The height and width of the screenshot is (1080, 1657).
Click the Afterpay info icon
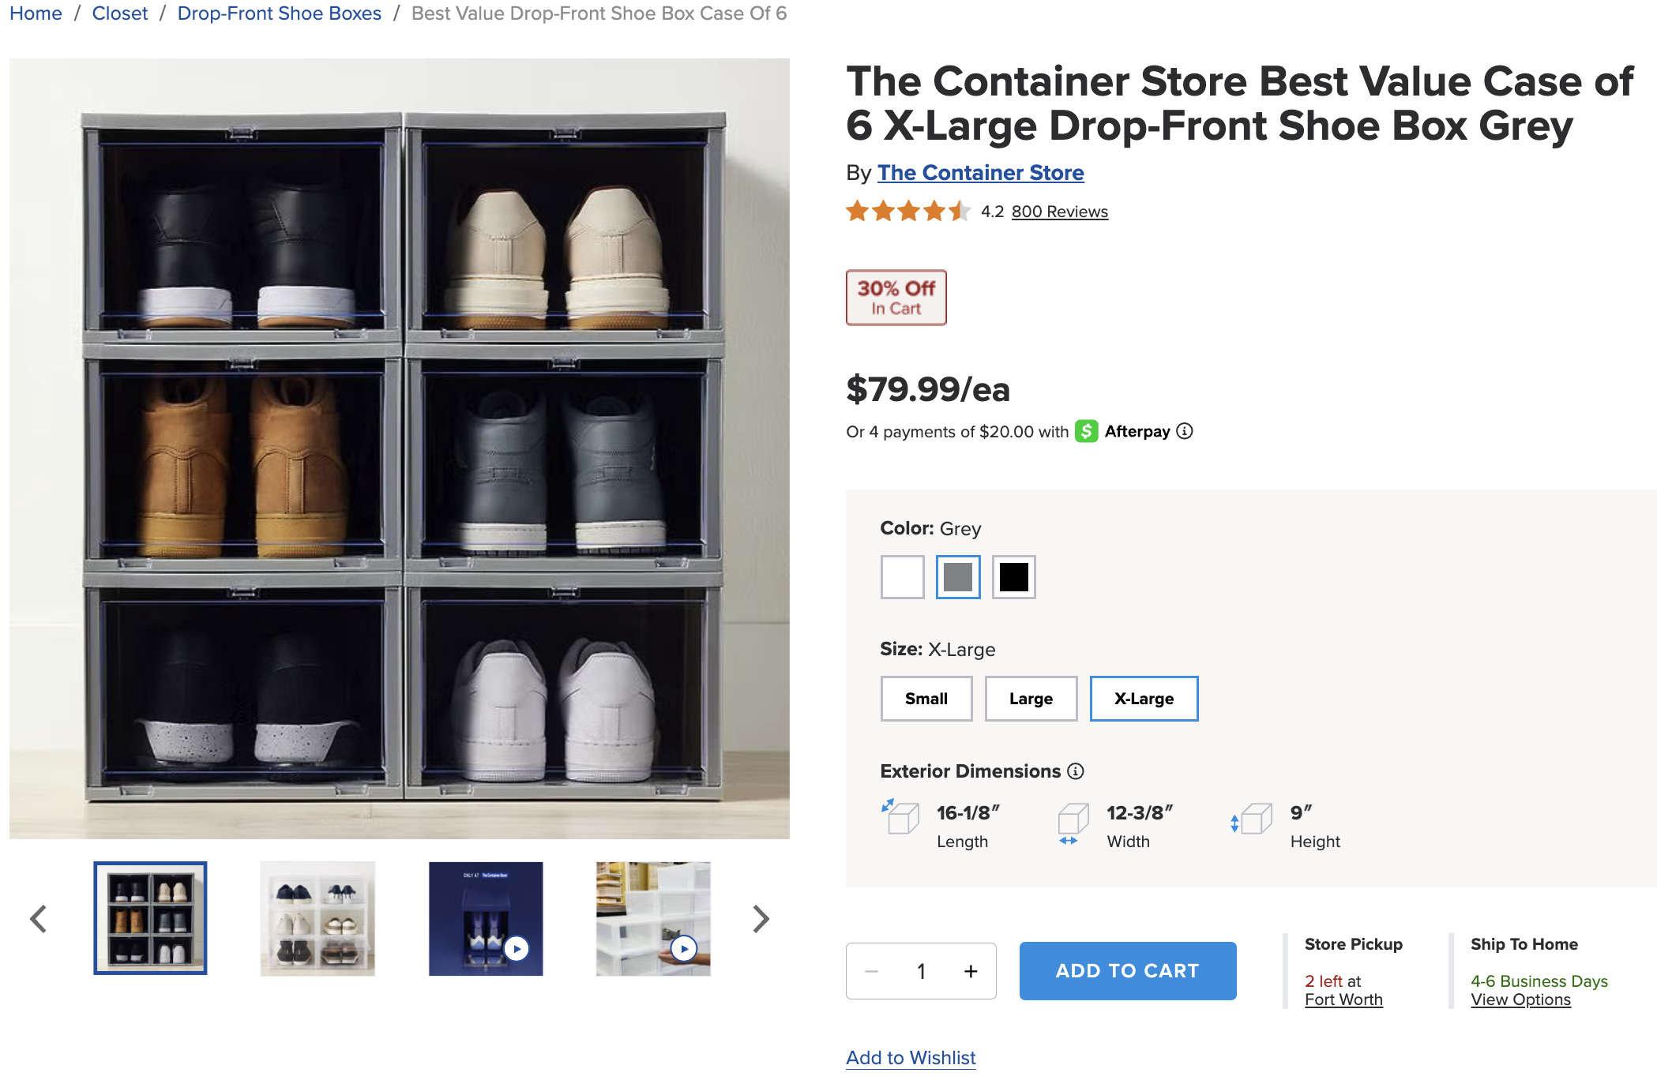coord(1184,431)
